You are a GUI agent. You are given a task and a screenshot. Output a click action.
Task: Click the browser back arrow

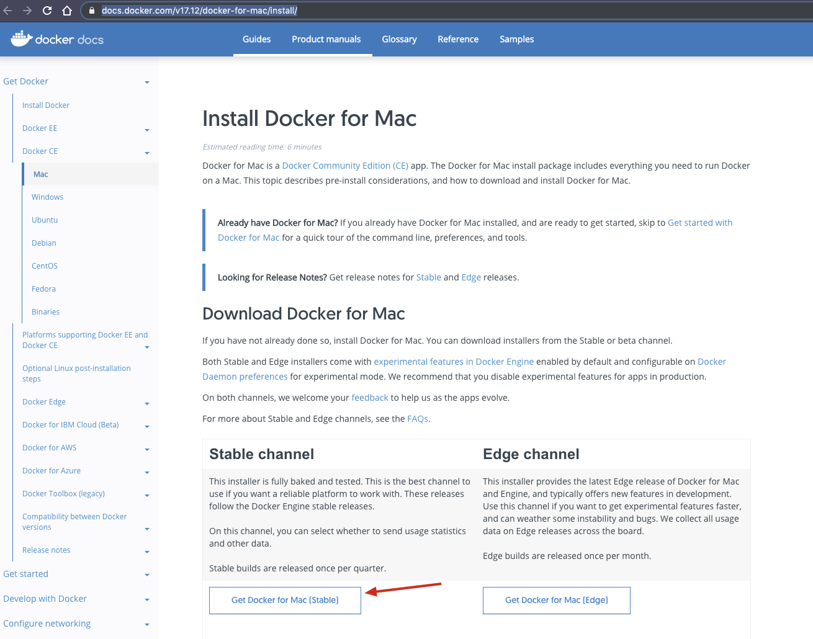point(7,11)
